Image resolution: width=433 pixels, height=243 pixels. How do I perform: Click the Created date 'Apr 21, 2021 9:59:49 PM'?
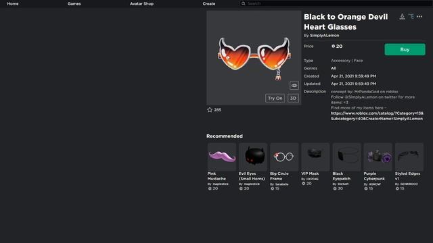click(353, 76)
